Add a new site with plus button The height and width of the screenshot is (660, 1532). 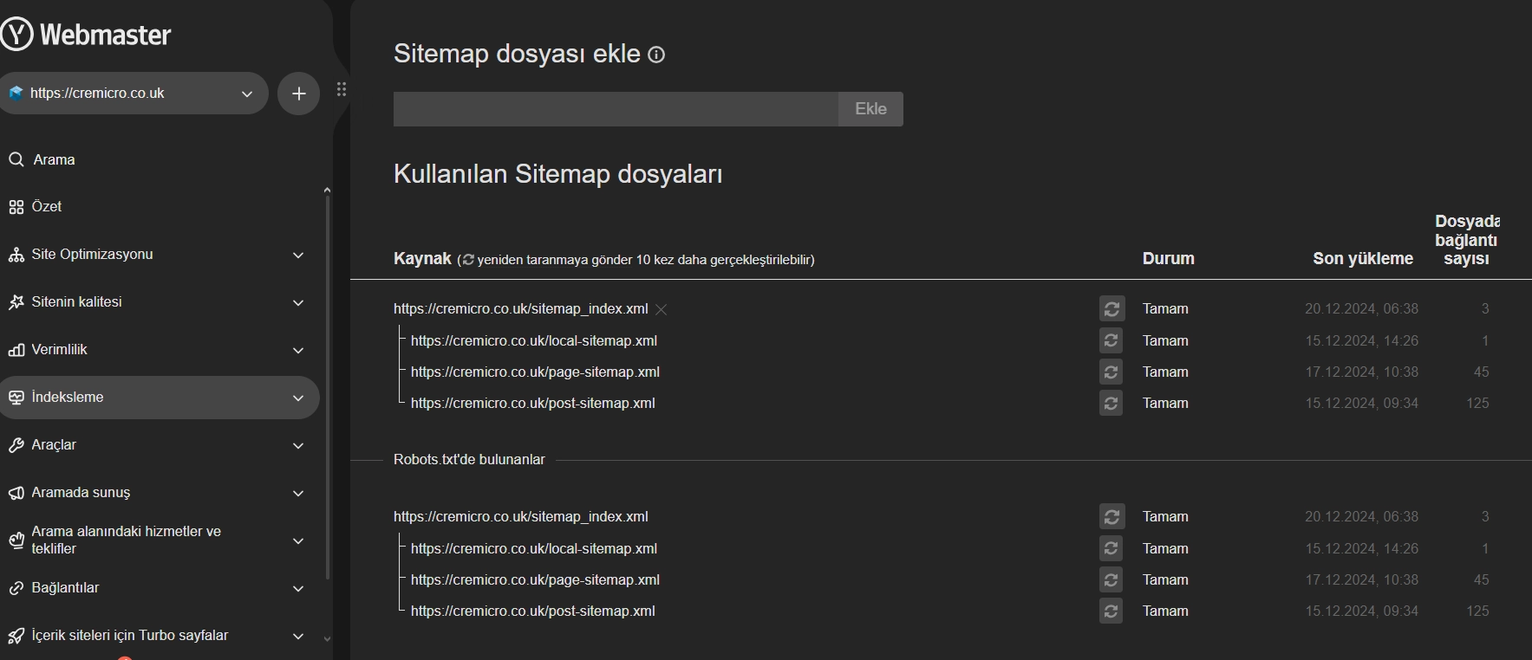pyautogui.click(x=299, y=94)
